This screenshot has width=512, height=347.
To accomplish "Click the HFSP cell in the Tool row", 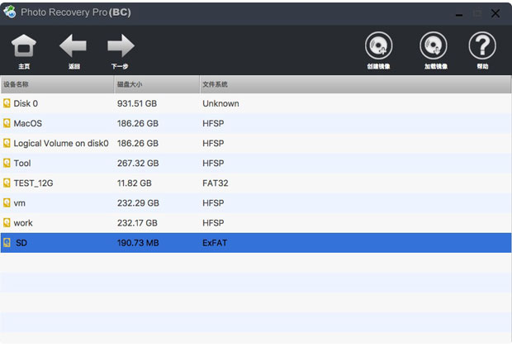I will pos(213,164).
